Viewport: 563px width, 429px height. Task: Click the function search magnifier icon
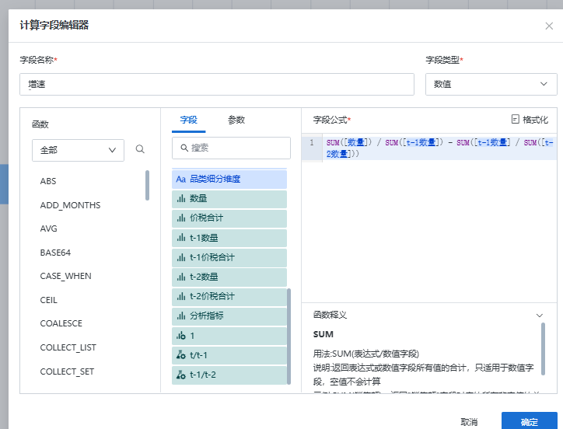pyautogui.click(x=140, y=149)
